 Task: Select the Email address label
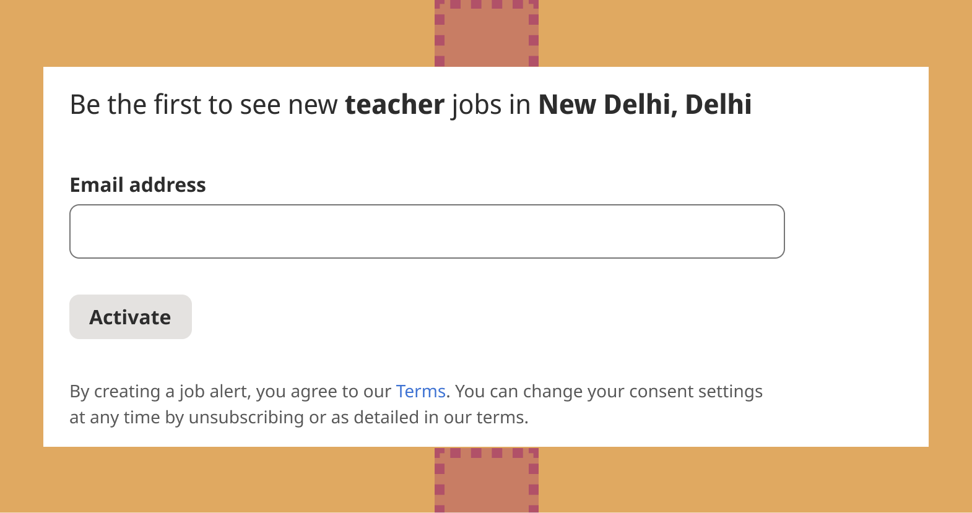(137, 184)
